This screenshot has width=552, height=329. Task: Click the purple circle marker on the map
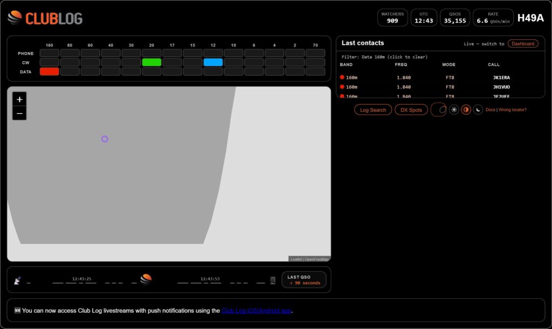(x=105, y=139)
